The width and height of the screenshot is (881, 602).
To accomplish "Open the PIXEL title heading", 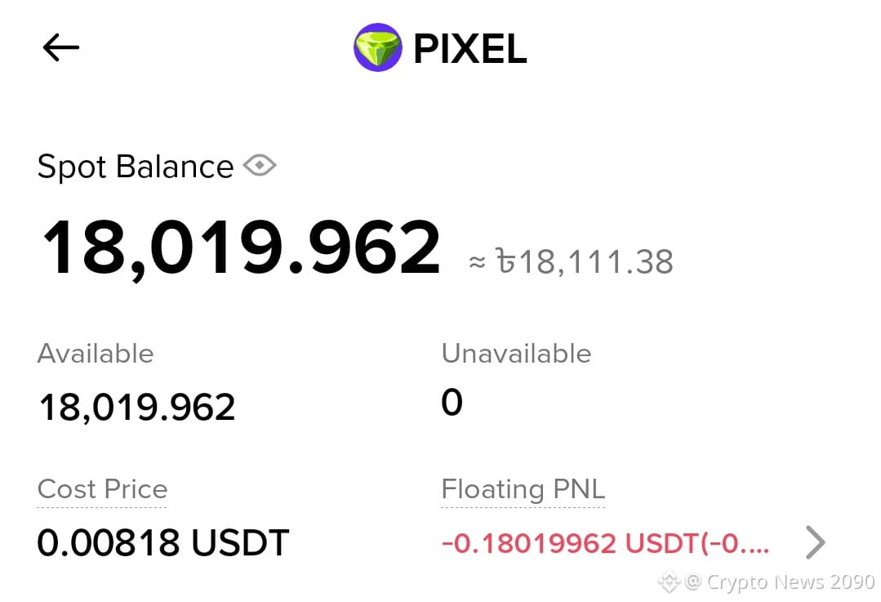I will [x=470, y=49].
